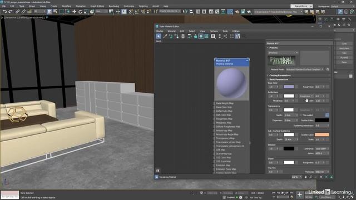Choose the Select and Move tool
356x200 pixels.
(74, 12)
